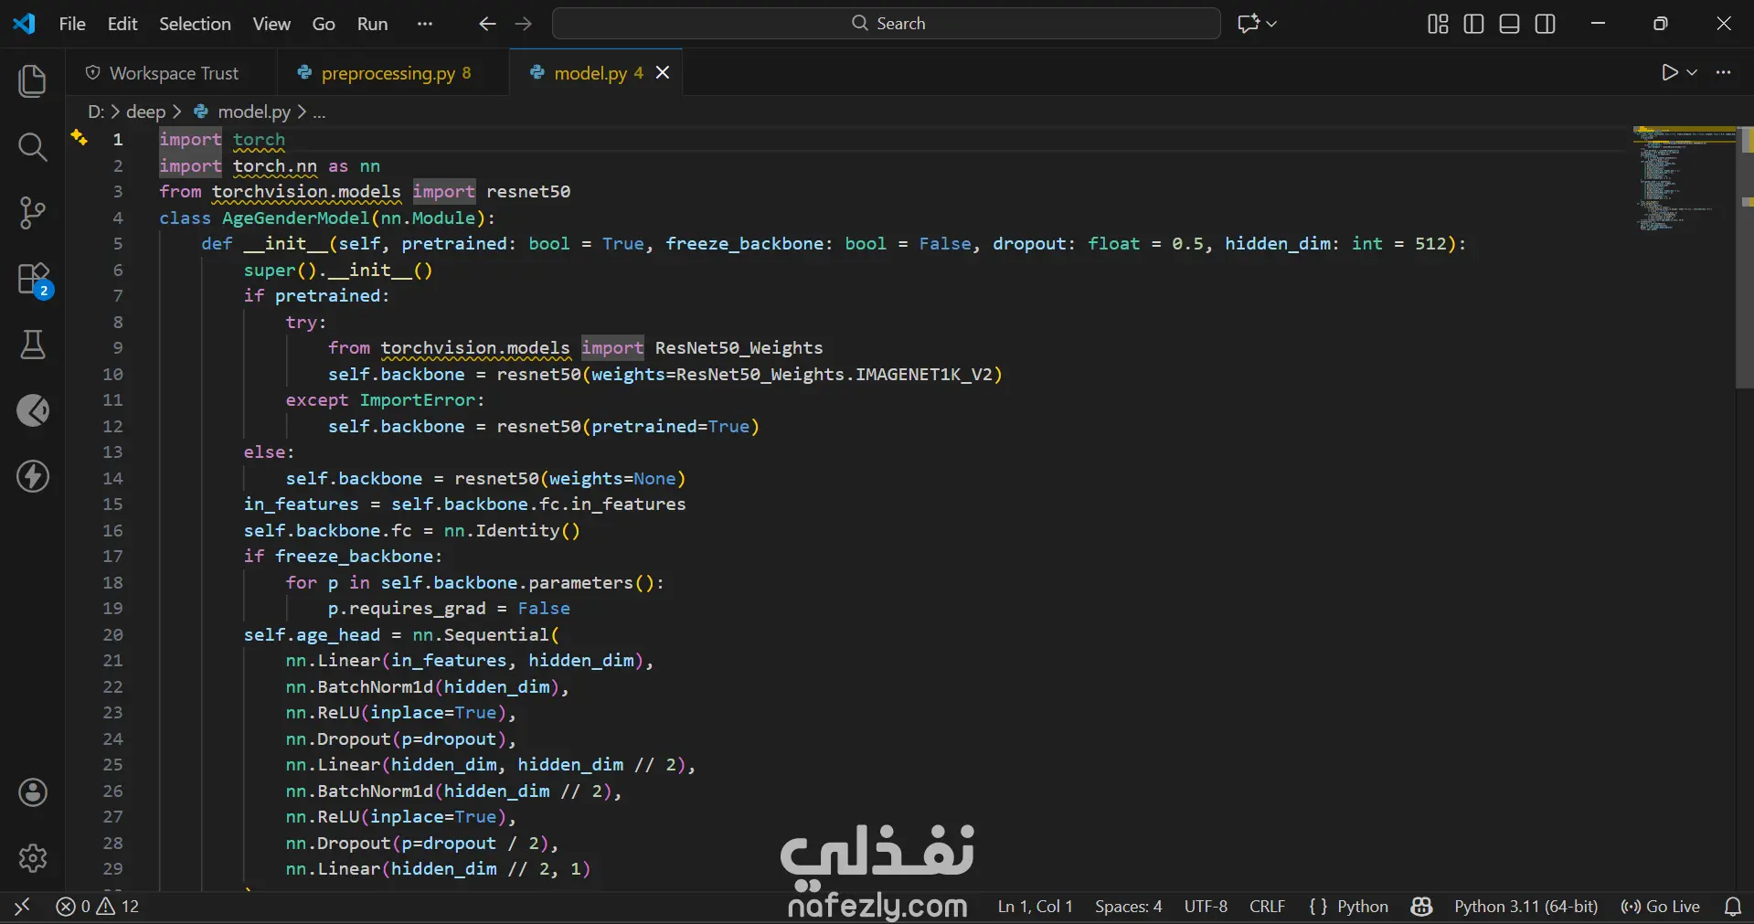Click AgeGenderModel class name

coord(296,218)
